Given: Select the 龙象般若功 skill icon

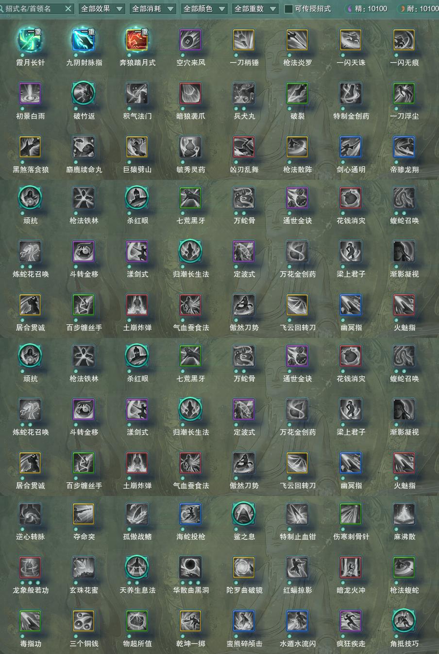Looking at the screenshot, I should click(31, 567).
